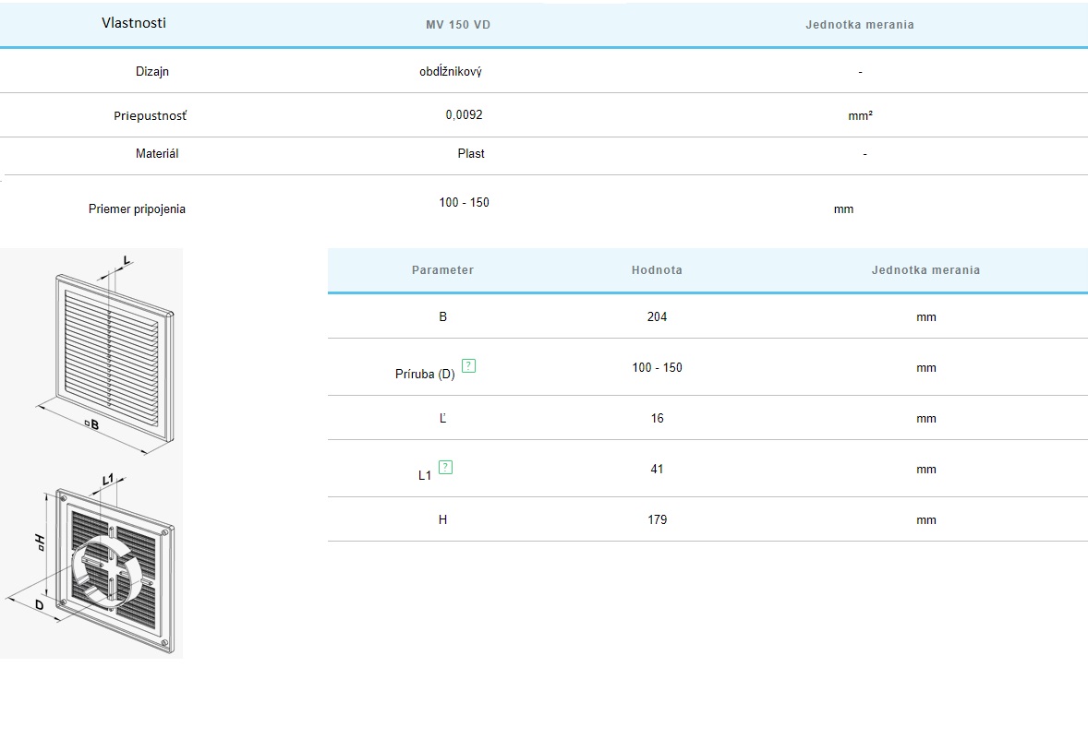Viewport: 1088px width, 739px height.
Task: Click the Parameter column header
Action: [442, 270]
